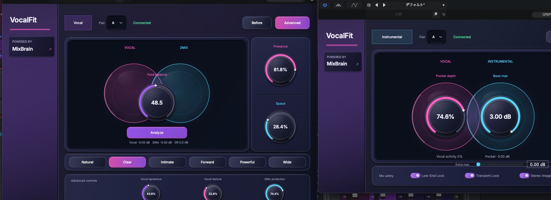The image size is (551, 200).
Task: Click the copy settings icon next to 比較
Action: coord(436,14)
